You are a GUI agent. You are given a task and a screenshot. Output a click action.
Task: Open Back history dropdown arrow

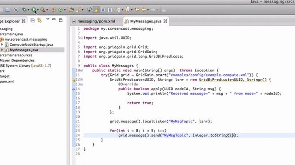pyautogui.click(x=148, y=10)
